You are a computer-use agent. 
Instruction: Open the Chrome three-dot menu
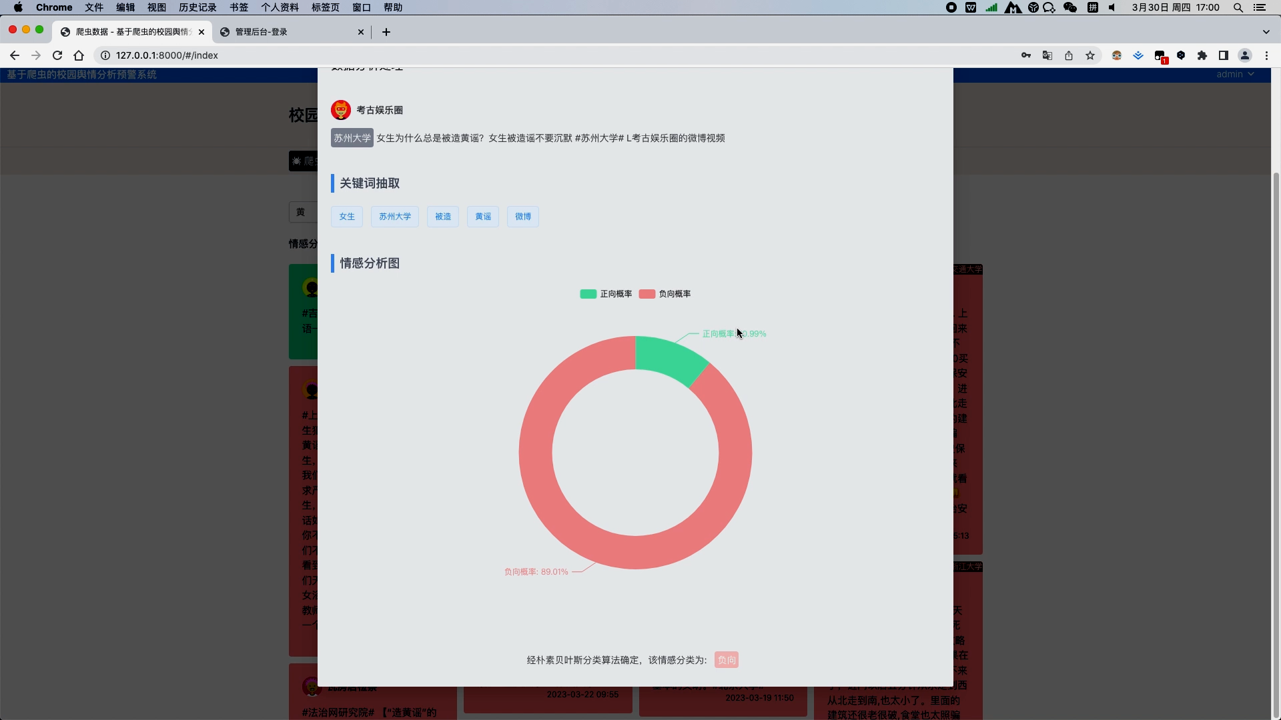pyautogui.click(x=1266, y=55)
